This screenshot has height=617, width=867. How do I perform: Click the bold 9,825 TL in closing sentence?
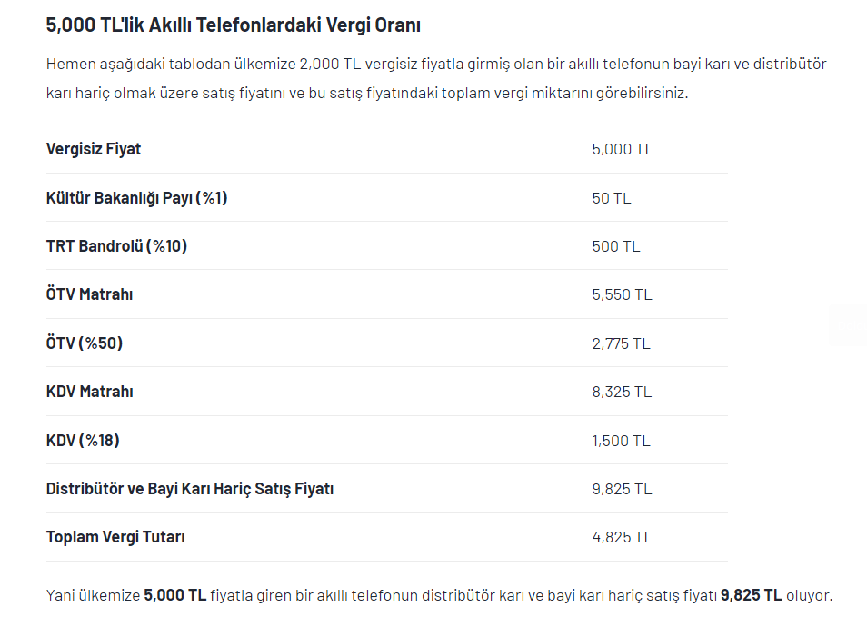coord(752,595)
